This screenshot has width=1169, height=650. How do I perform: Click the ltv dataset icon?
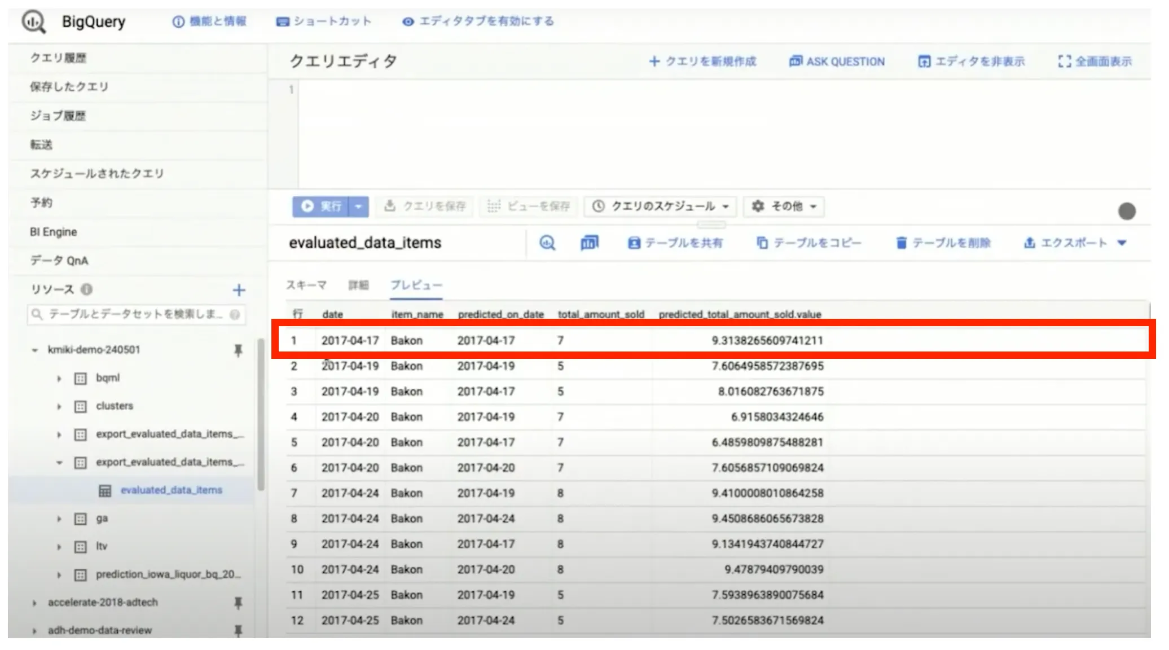click(x=81, y=547)
